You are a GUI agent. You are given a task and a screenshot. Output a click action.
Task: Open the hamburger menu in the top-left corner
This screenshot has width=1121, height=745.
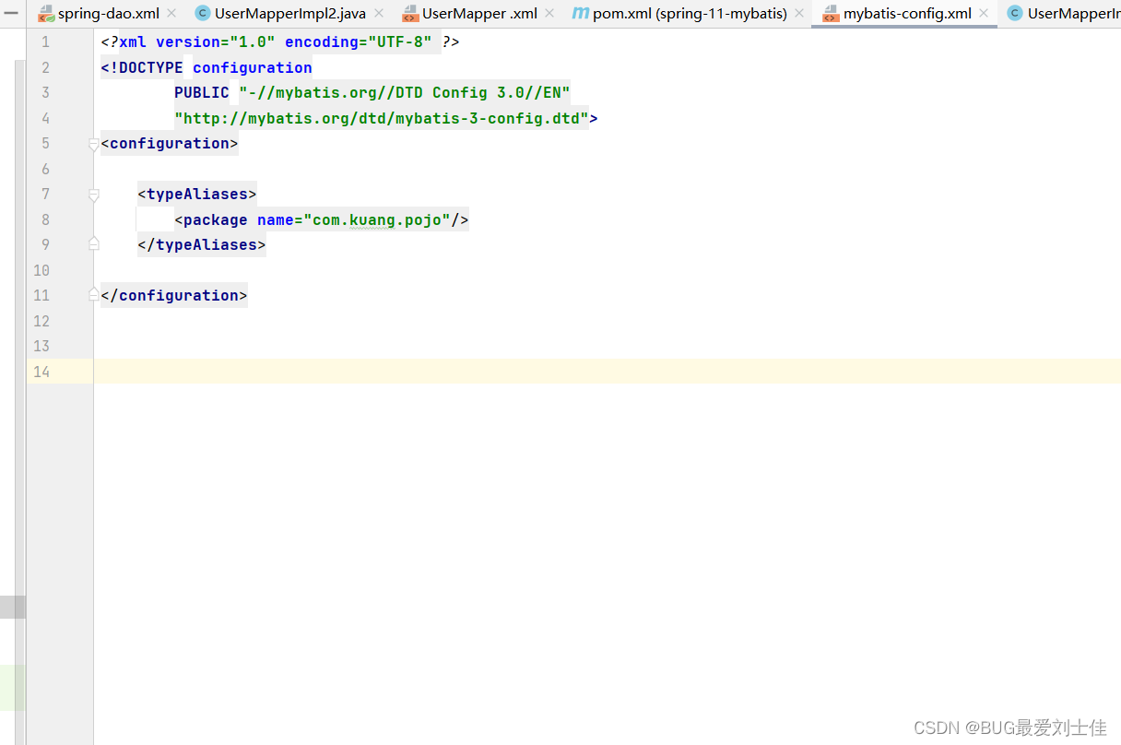[12, 13]
